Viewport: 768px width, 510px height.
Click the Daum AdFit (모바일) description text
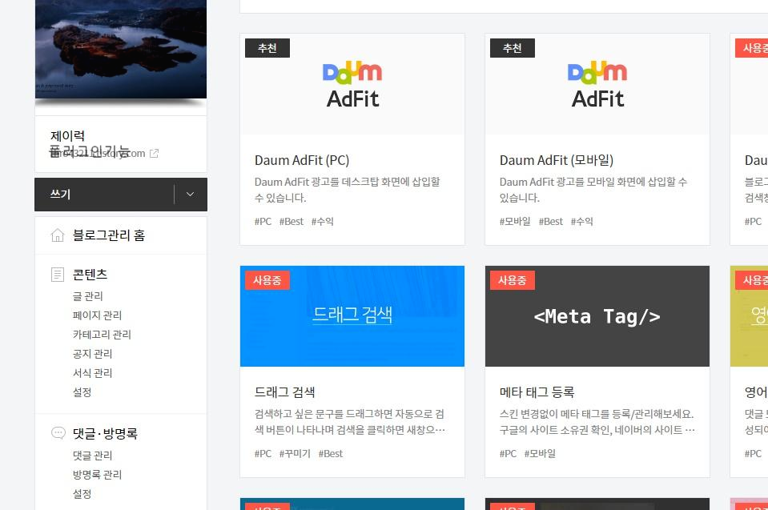593,190
